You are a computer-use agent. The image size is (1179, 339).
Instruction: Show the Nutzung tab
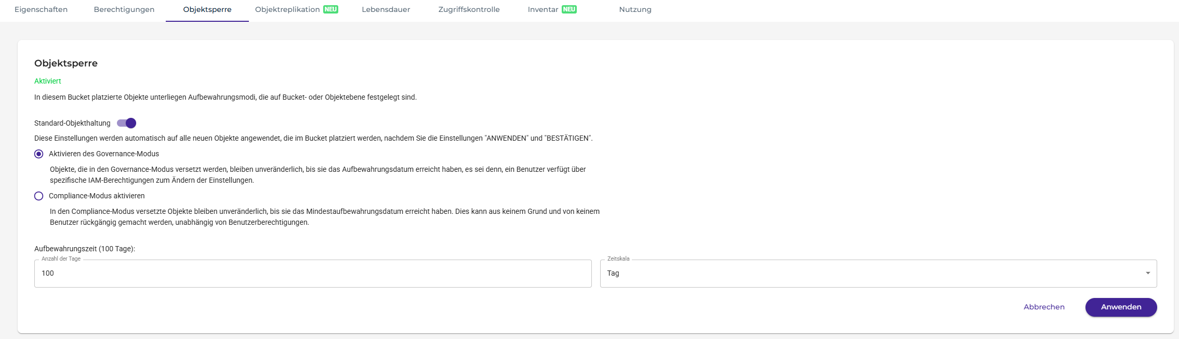pos(635,9)
